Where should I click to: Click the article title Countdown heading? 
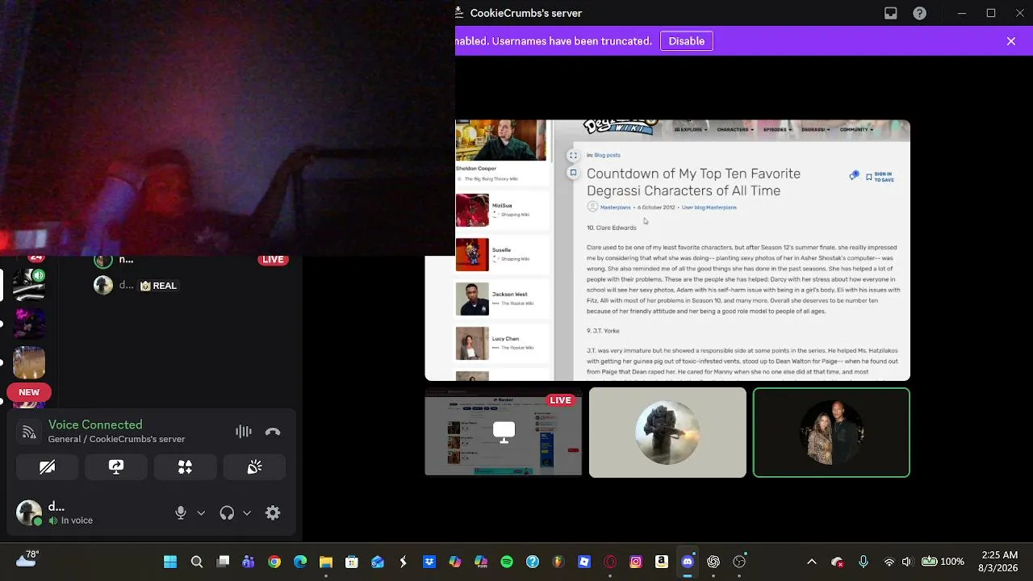pyautogui.click(x=693, y=182)
